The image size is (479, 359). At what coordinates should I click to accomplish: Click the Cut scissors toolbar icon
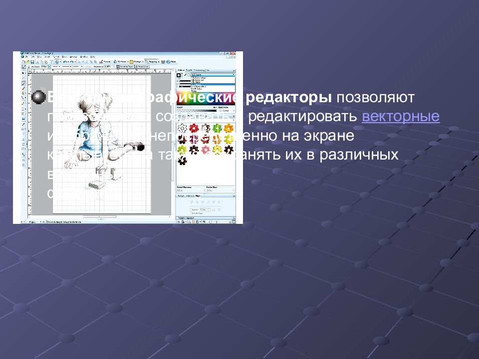tap(37, 62)
